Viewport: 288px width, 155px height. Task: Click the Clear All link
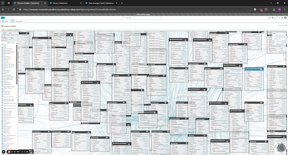point(13,43)
